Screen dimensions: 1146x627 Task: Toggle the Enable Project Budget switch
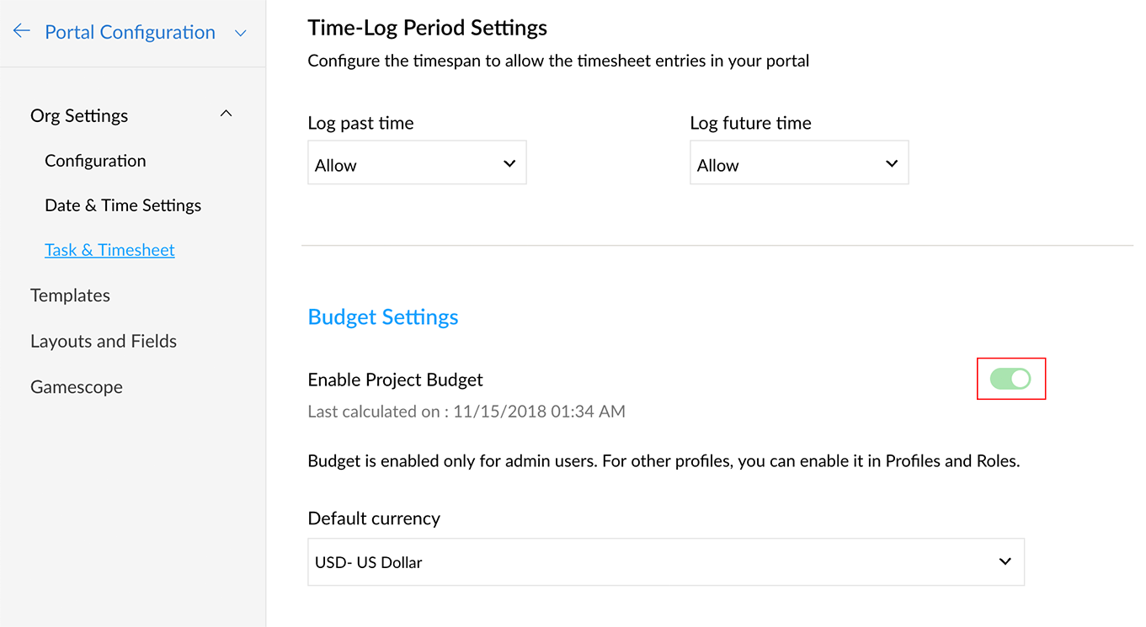click(1010, 379)
